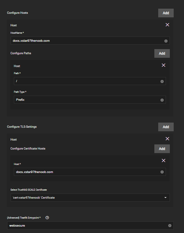Clear the Path Type Prefix value
Screen dimensions: 184x233
pos(162,100)
